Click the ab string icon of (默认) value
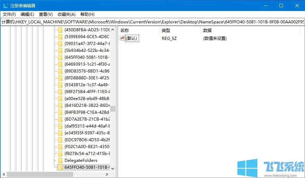305x178 pixels. pos(122,38)
